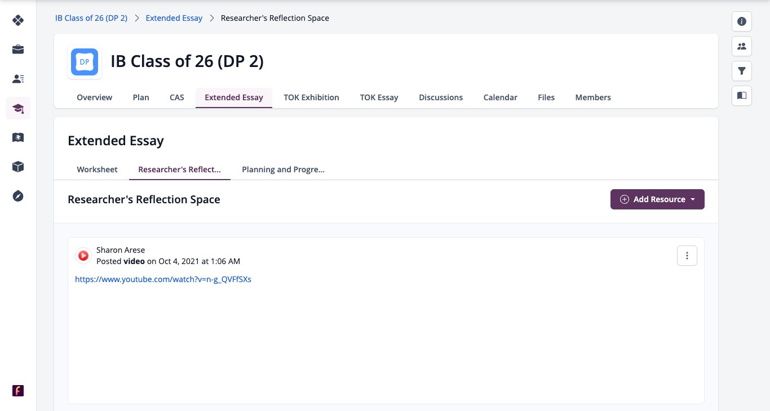Image resolution: width=770 pixels, height=411 pixels.
Task: Click the ManageBac logo icon in sidebar
Action: coord(18,20)
